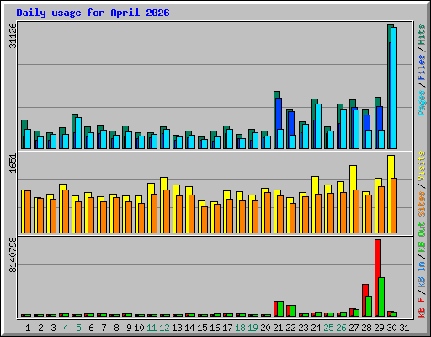Click green weekend day 26 label
This screenshot has width=431, height=337.
(x=341, y=328)
